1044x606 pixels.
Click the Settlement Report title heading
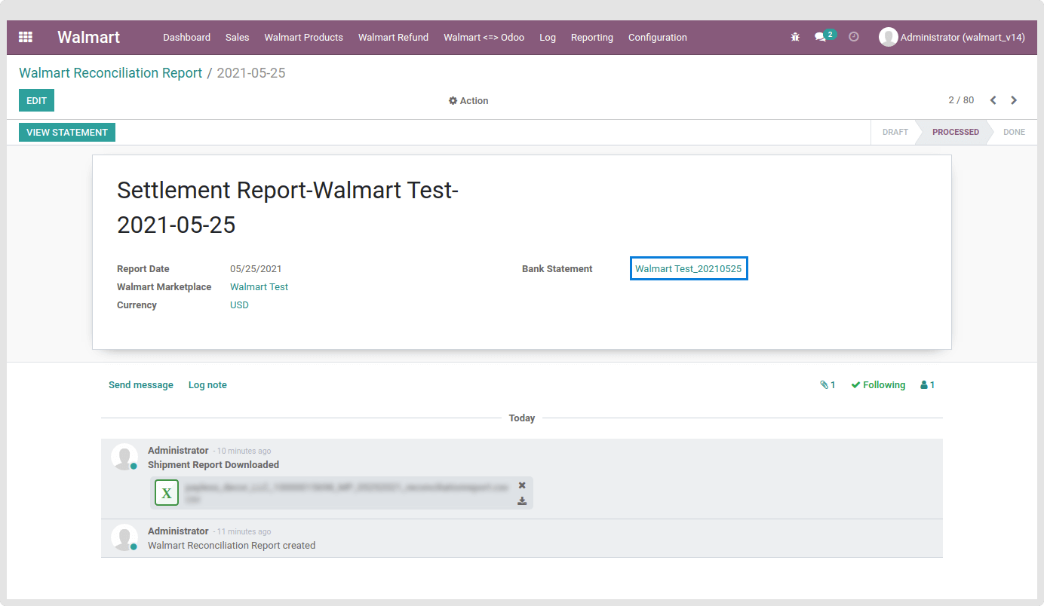(x=287, y=207)
